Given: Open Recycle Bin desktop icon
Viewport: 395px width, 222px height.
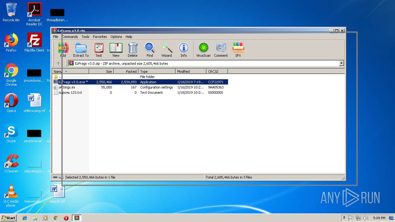Looking at the screenshot, I should [x=11, y=12].
